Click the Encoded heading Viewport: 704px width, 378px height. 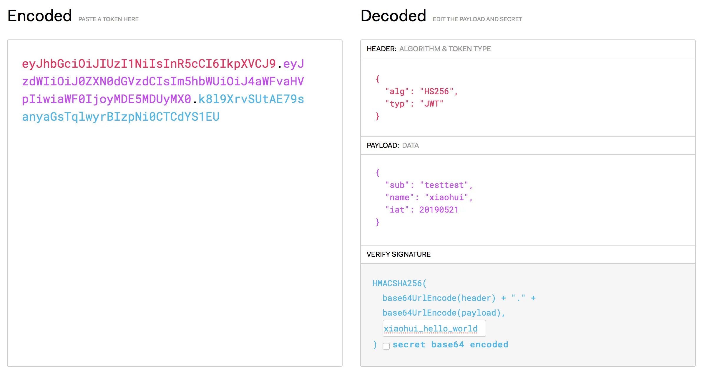click(40, 16)
